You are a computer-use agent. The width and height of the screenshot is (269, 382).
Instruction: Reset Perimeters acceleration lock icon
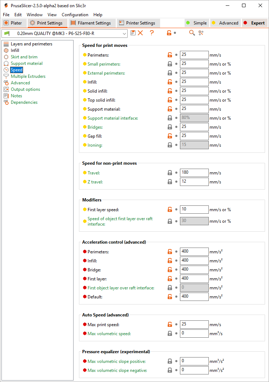(x=170, y=252)
